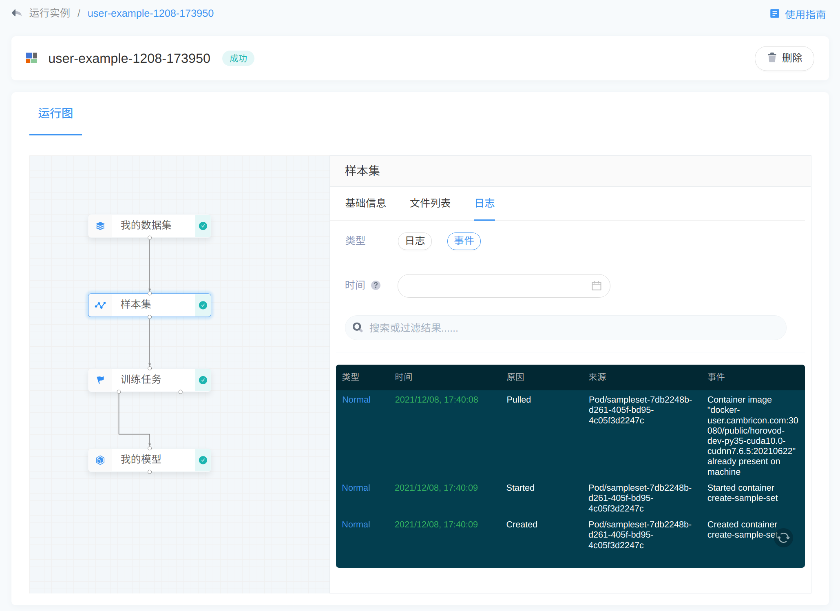Screen dimensions: 840x611
Task: Select the 我的模型 pipeline node
Action: point(150,460)
